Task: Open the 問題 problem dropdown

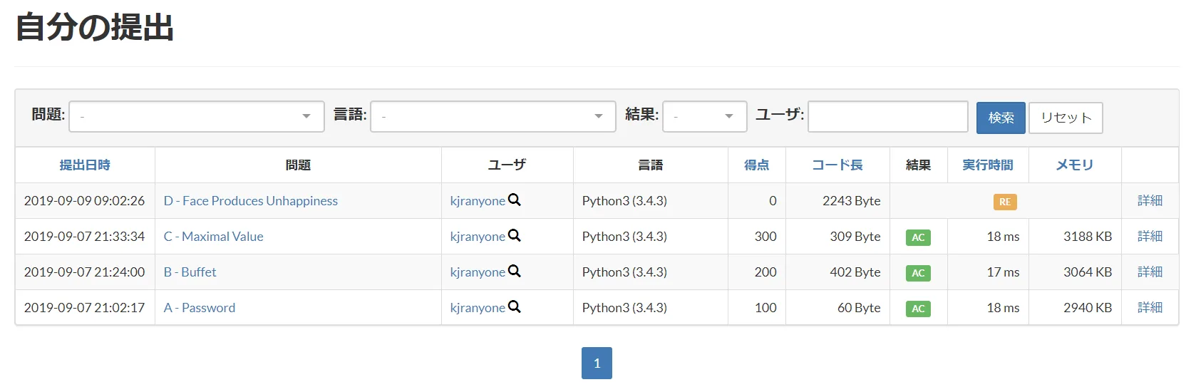Action: point(197,116)
